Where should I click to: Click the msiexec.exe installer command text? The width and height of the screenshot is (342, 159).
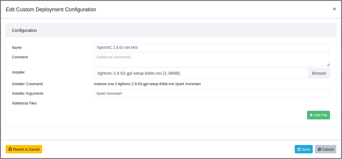147,84
